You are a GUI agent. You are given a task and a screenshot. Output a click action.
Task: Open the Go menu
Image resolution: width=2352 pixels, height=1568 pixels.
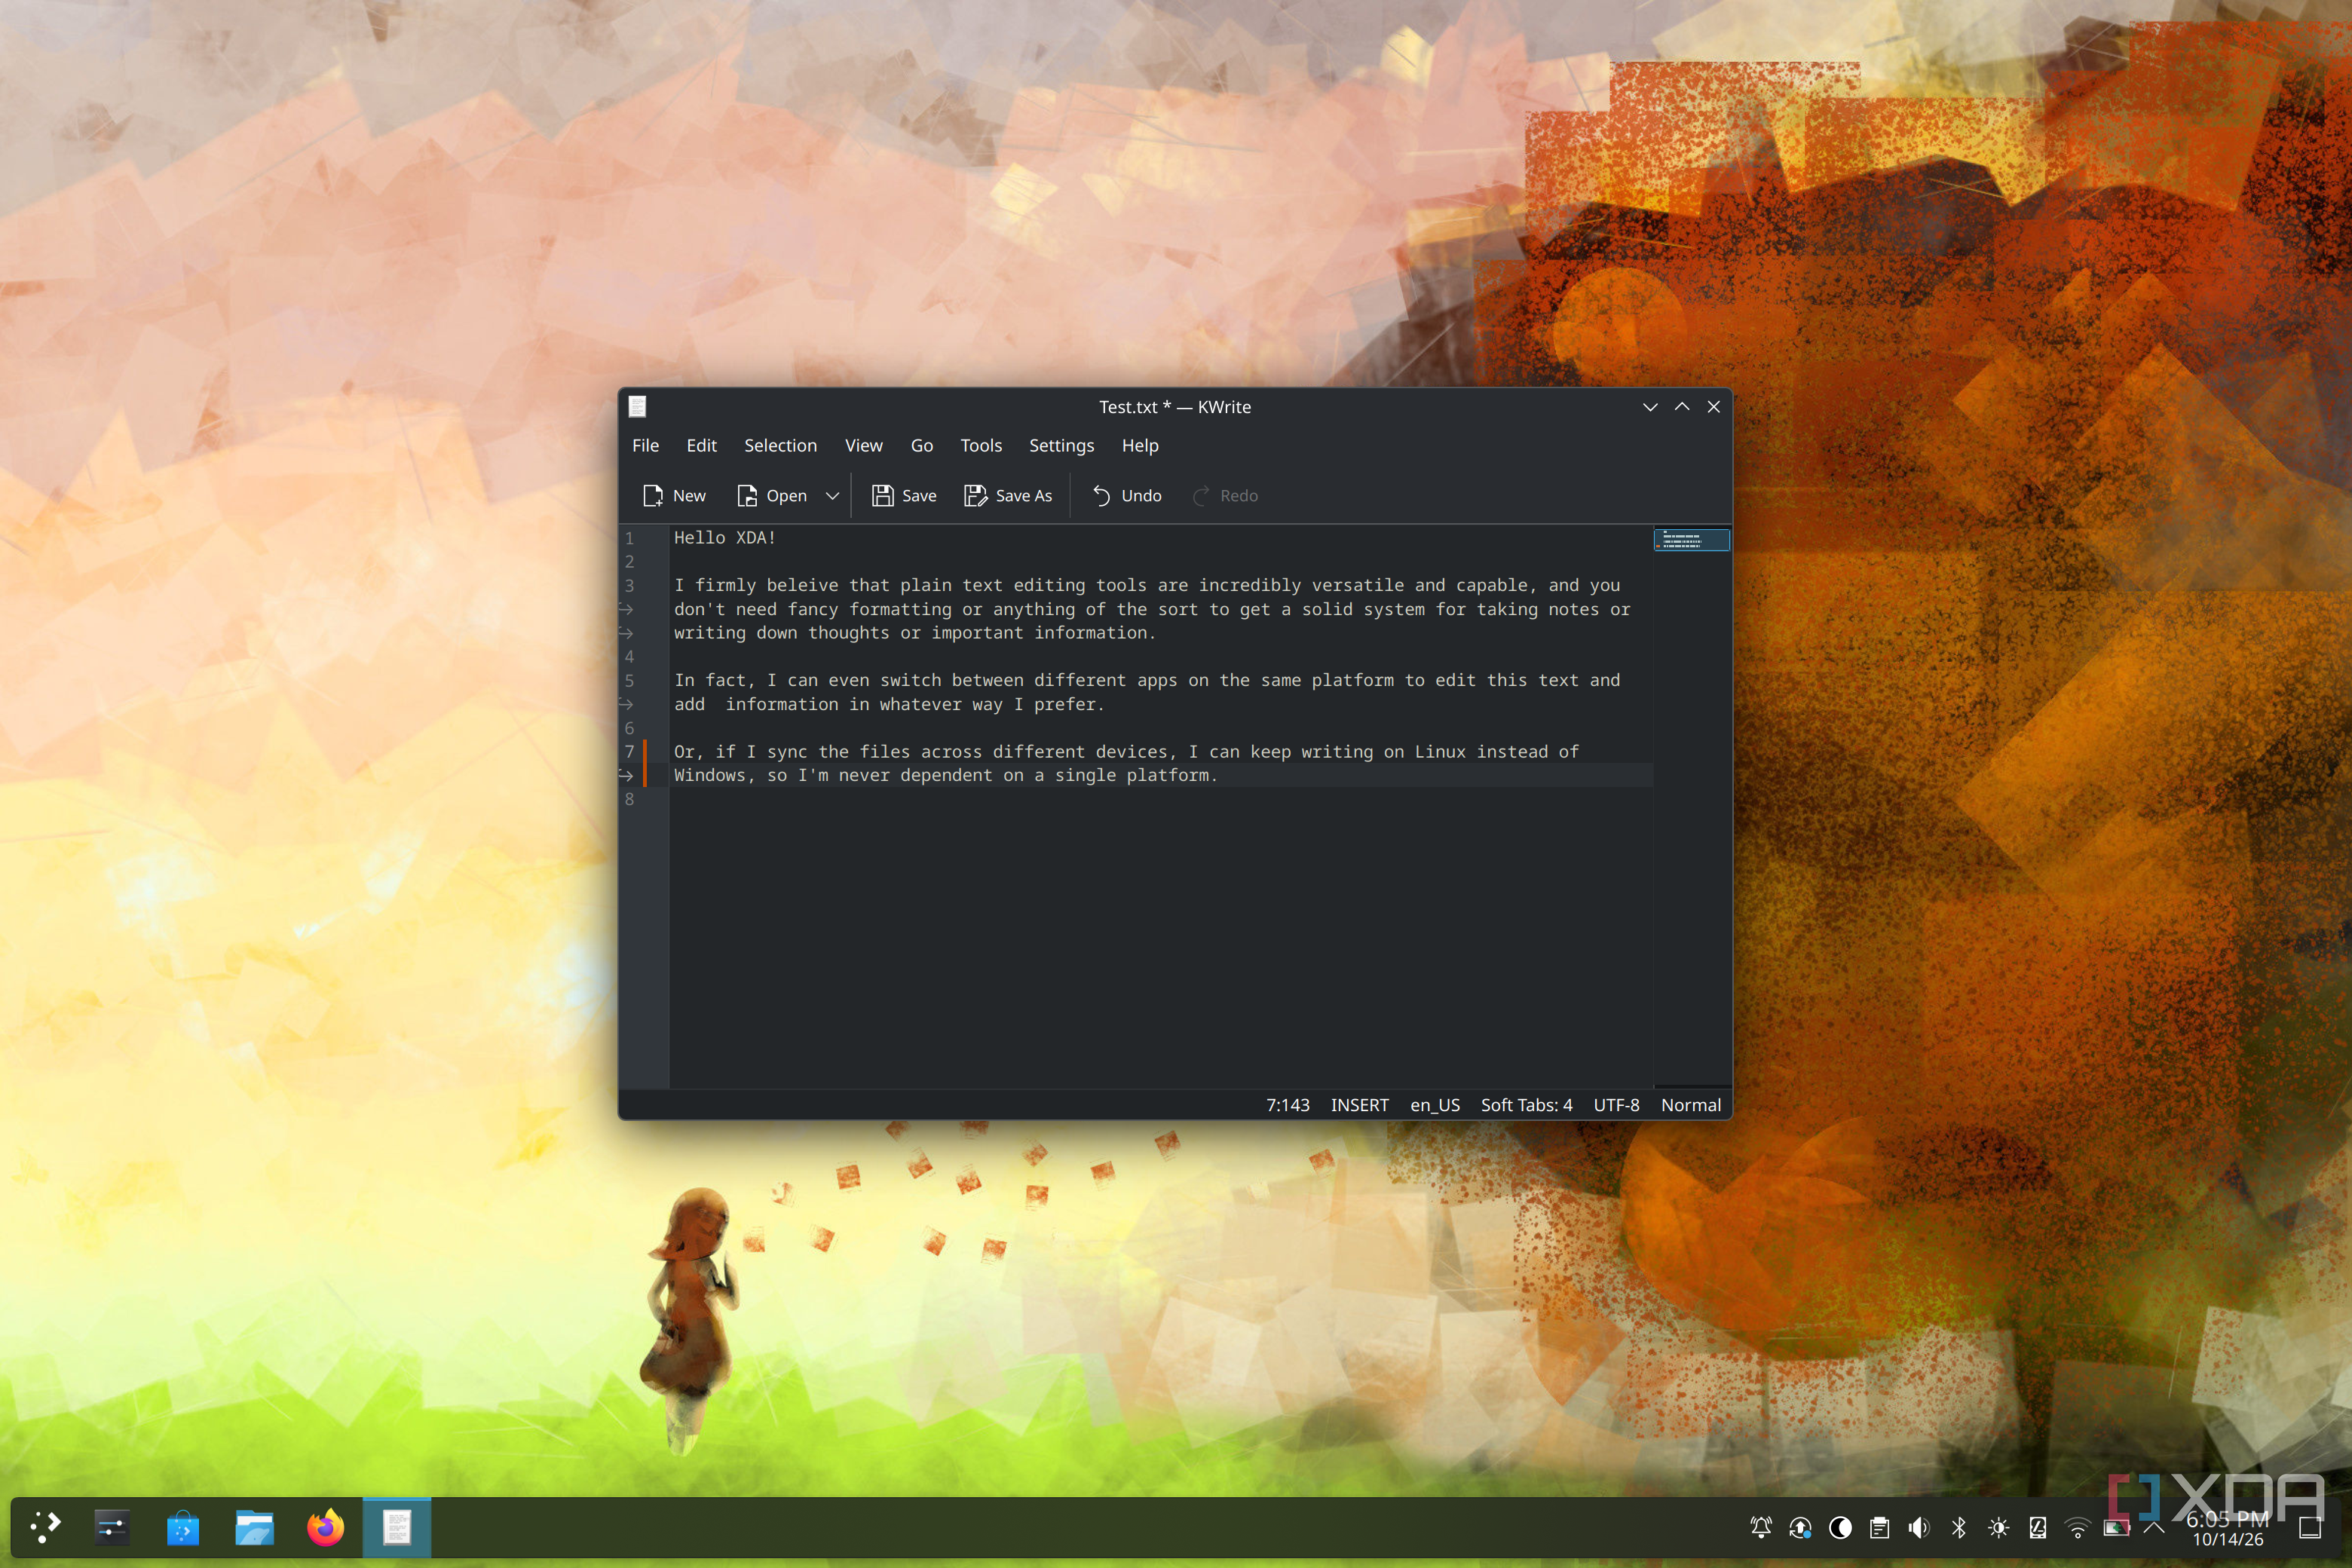pyautogui.click(x=921, y=446)
